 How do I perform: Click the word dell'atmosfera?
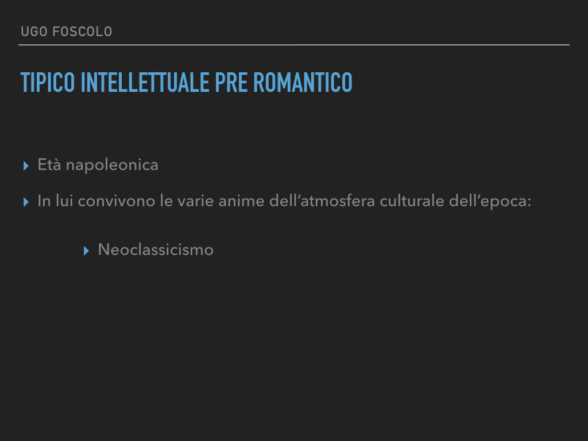coord(322,201)
